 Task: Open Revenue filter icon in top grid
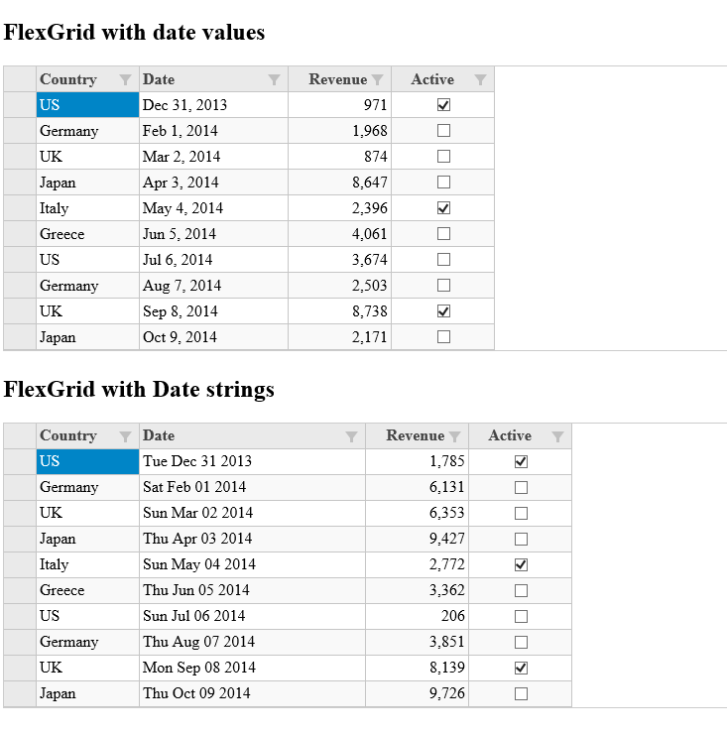pyautogui.click(x=377, y=79)
